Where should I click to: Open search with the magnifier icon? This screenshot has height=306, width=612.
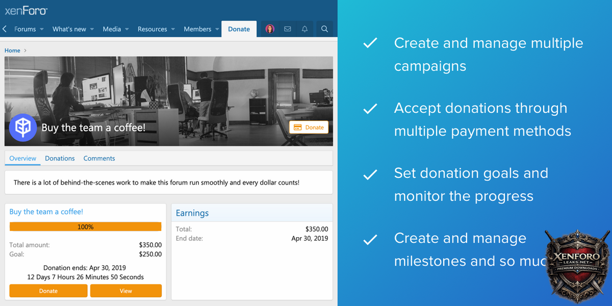click(324, 29)
